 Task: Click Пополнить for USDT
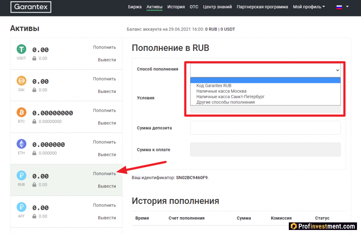click(105, 47)
